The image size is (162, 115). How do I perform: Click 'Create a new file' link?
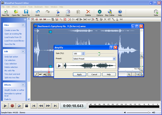click(12, 30)
